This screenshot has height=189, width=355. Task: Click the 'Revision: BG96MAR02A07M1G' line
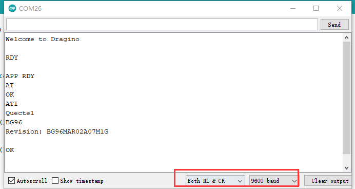click(x=57, y=131)
